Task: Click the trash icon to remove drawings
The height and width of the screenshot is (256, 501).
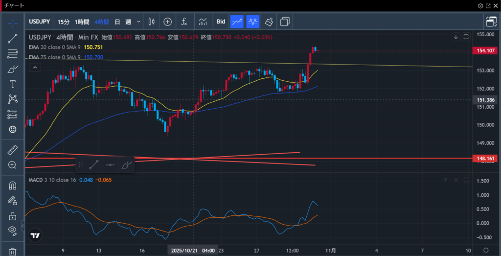Action: click(x=13, y=251)
